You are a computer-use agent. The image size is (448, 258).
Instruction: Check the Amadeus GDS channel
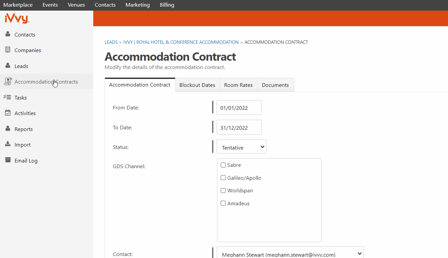(x=223, y=203)
